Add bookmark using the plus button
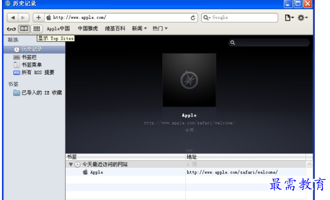 tap(38, 18)
